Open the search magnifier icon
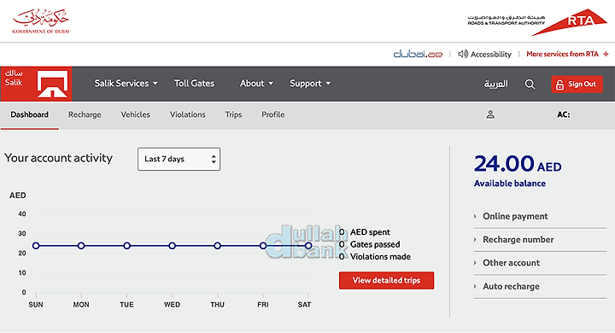The height and width of the screenshot is (333, 615). (x=530, y=85)
